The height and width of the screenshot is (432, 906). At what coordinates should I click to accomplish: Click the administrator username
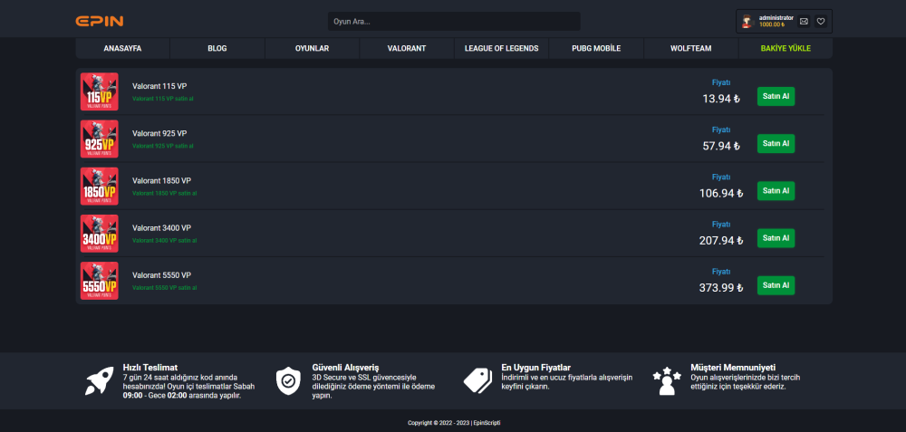pos(776,18)
